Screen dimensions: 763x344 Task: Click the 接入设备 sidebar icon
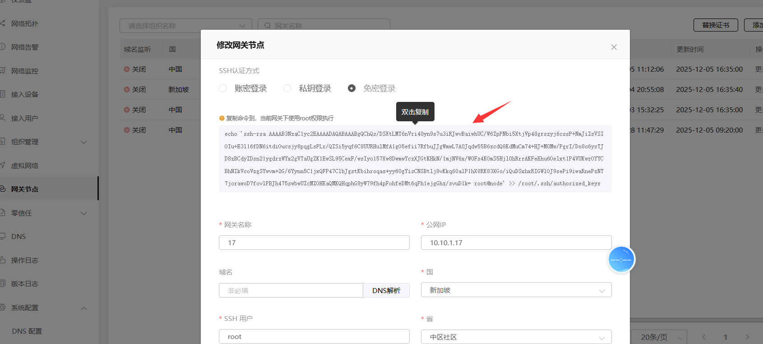2,94
